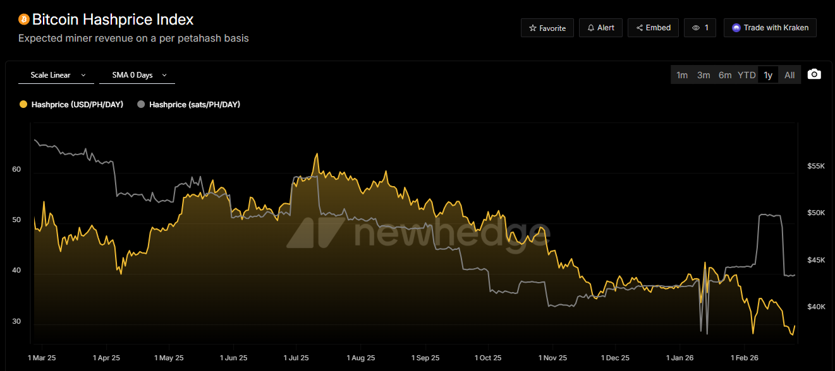Click the eye icon showing viewer count
835x371 pixels.
click(695, 27)
